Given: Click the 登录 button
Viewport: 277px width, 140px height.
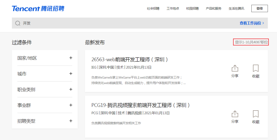Looking at the screenshot, I should click(x=260, y=8).
